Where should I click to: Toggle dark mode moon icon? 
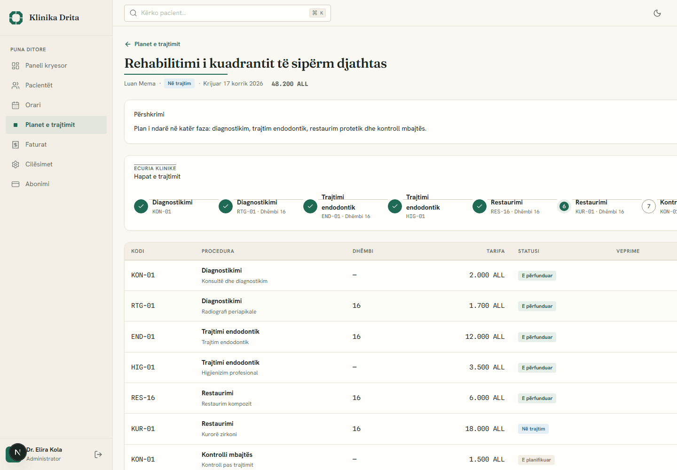pyautogui.click(x=657, y=13)
